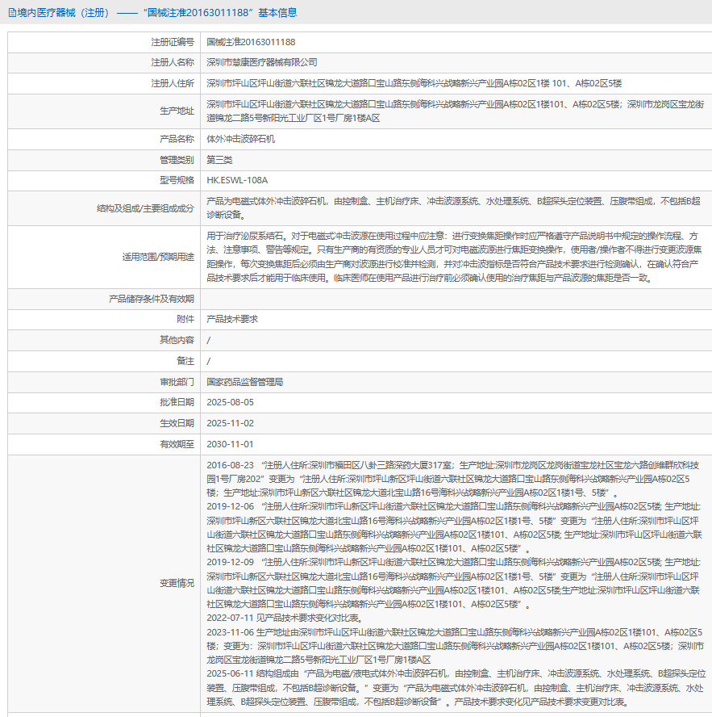Click the label 产品储存条件及有效期
The image size is (712, 717).
[x=152, y=299]
